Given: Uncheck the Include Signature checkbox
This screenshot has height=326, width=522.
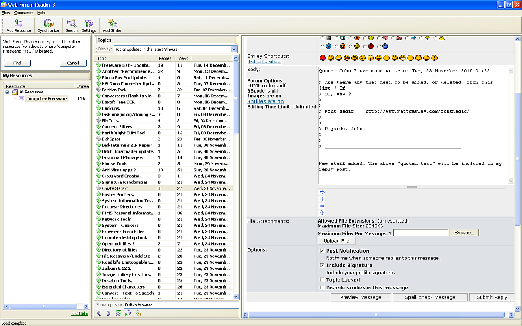Looking at the screenshot, I should 322,265.
